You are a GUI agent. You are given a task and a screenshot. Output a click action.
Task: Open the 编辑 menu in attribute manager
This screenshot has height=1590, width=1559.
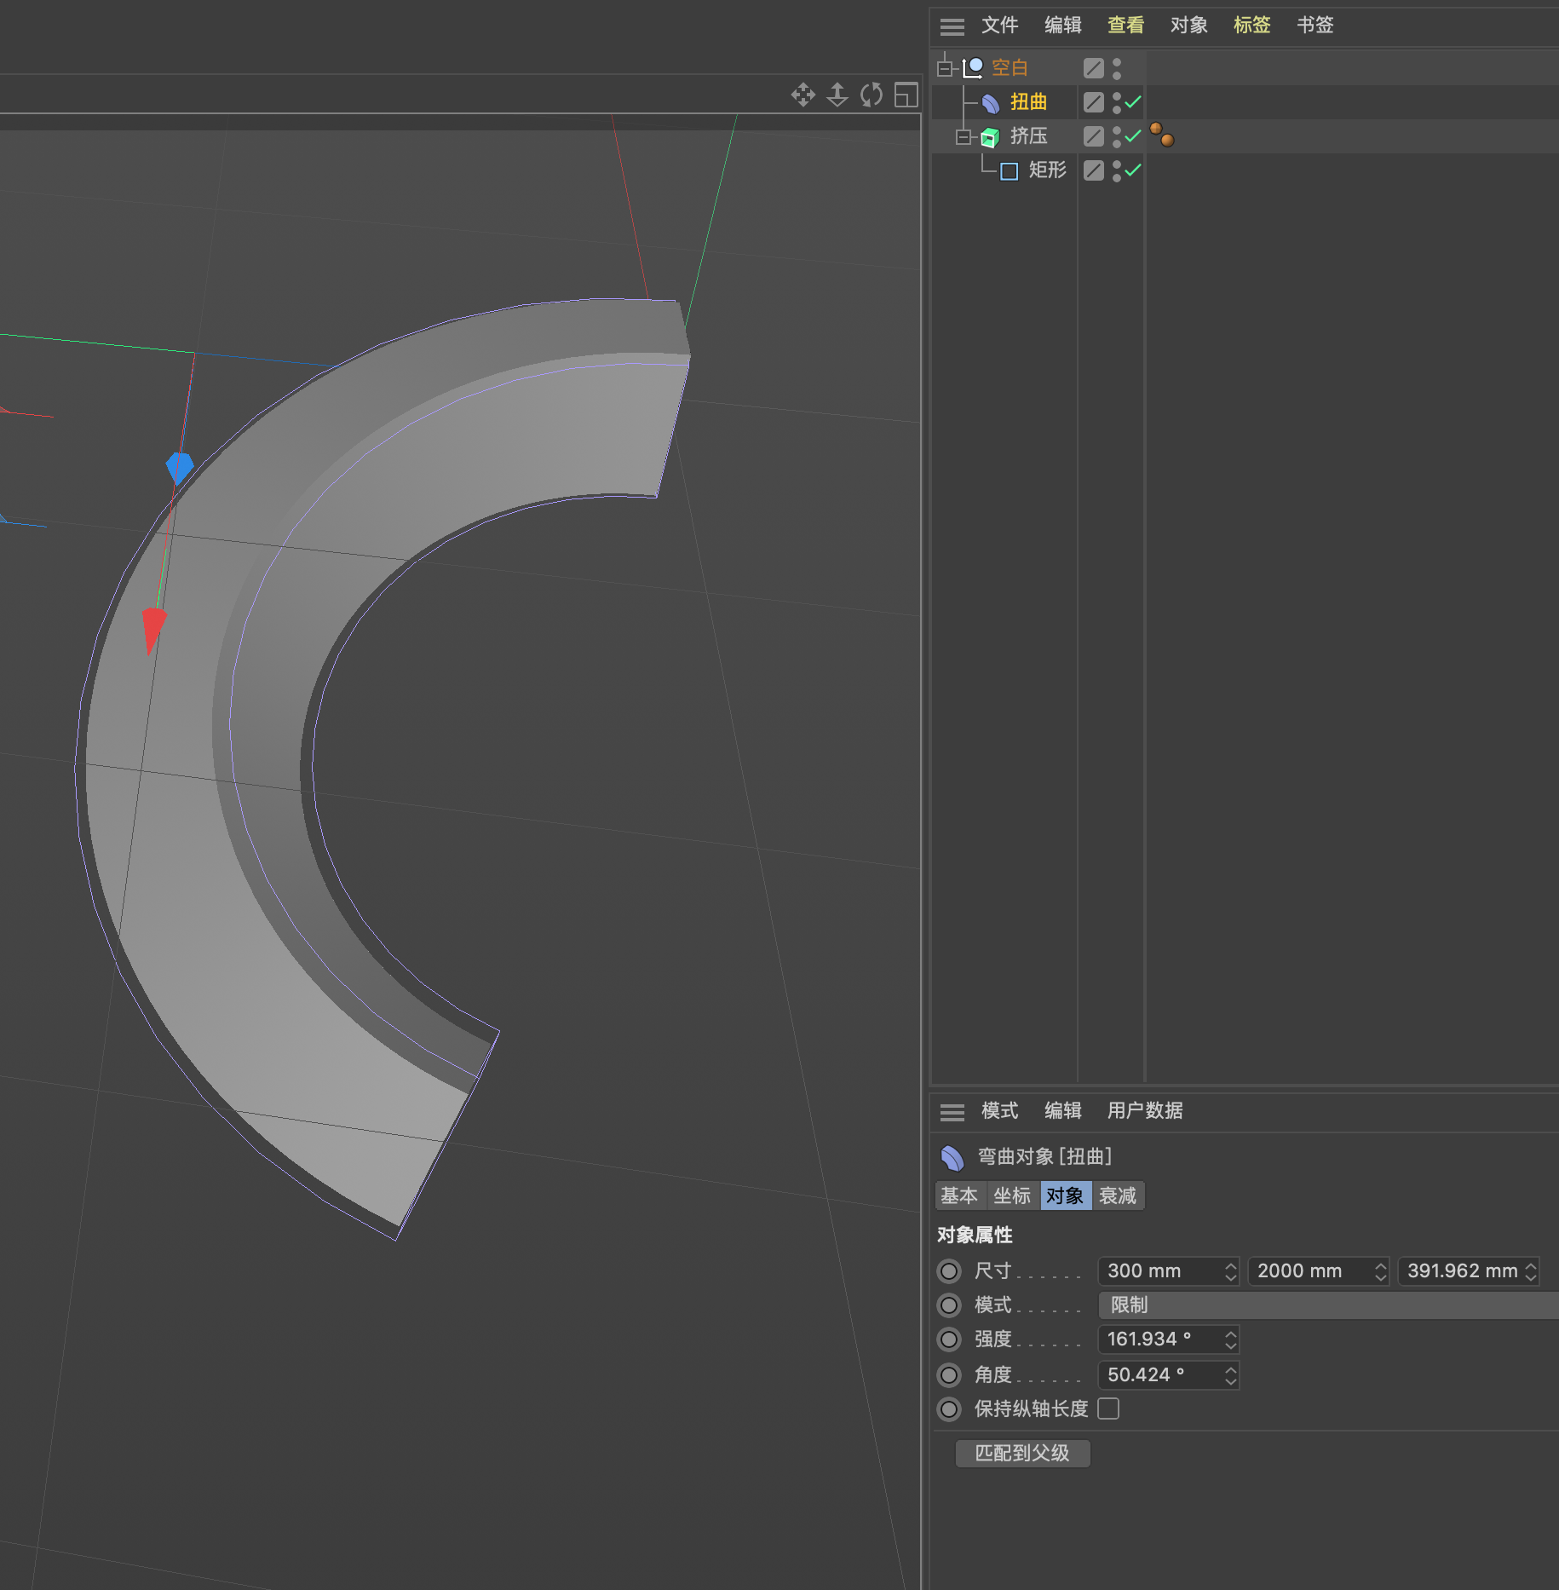(1062, 1111)
